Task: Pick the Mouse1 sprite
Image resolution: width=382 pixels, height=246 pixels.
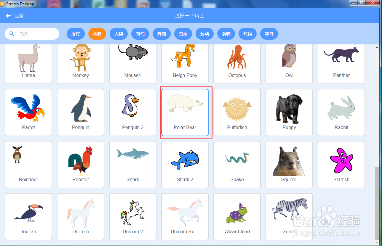Action: pos(133,64)
